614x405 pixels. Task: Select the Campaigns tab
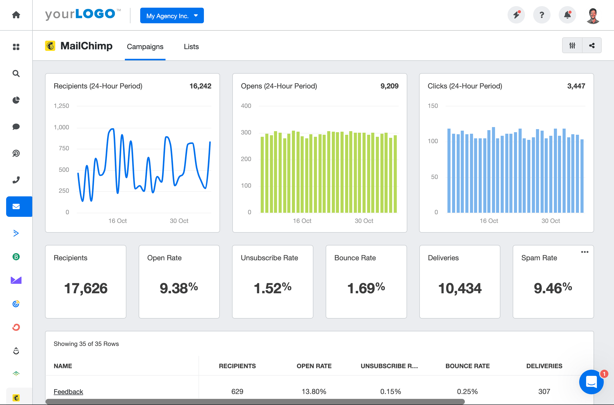coord(145,47)
